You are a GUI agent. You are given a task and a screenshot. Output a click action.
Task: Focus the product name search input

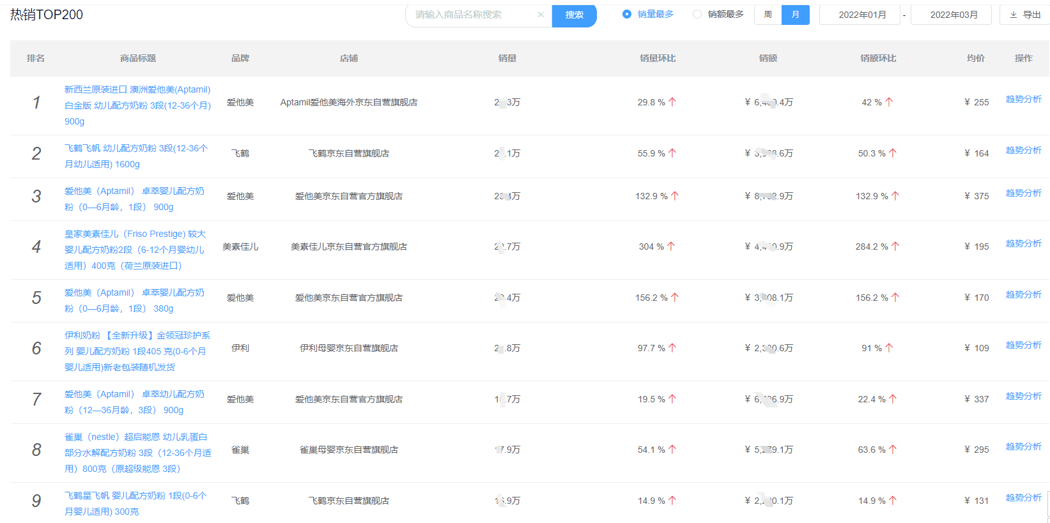[473, 15]
